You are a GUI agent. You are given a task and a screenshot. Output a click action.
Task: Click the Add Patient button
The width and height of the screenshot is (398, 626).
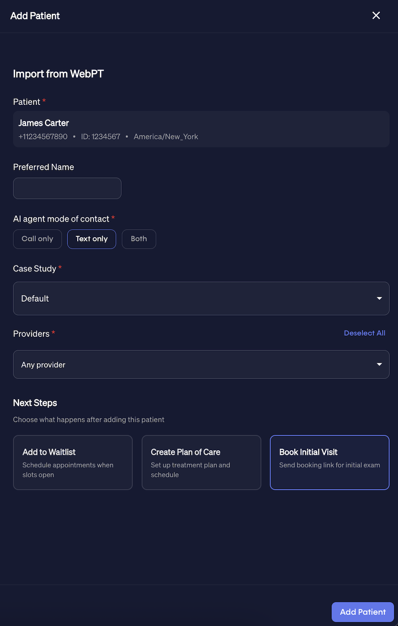point(362,612)
